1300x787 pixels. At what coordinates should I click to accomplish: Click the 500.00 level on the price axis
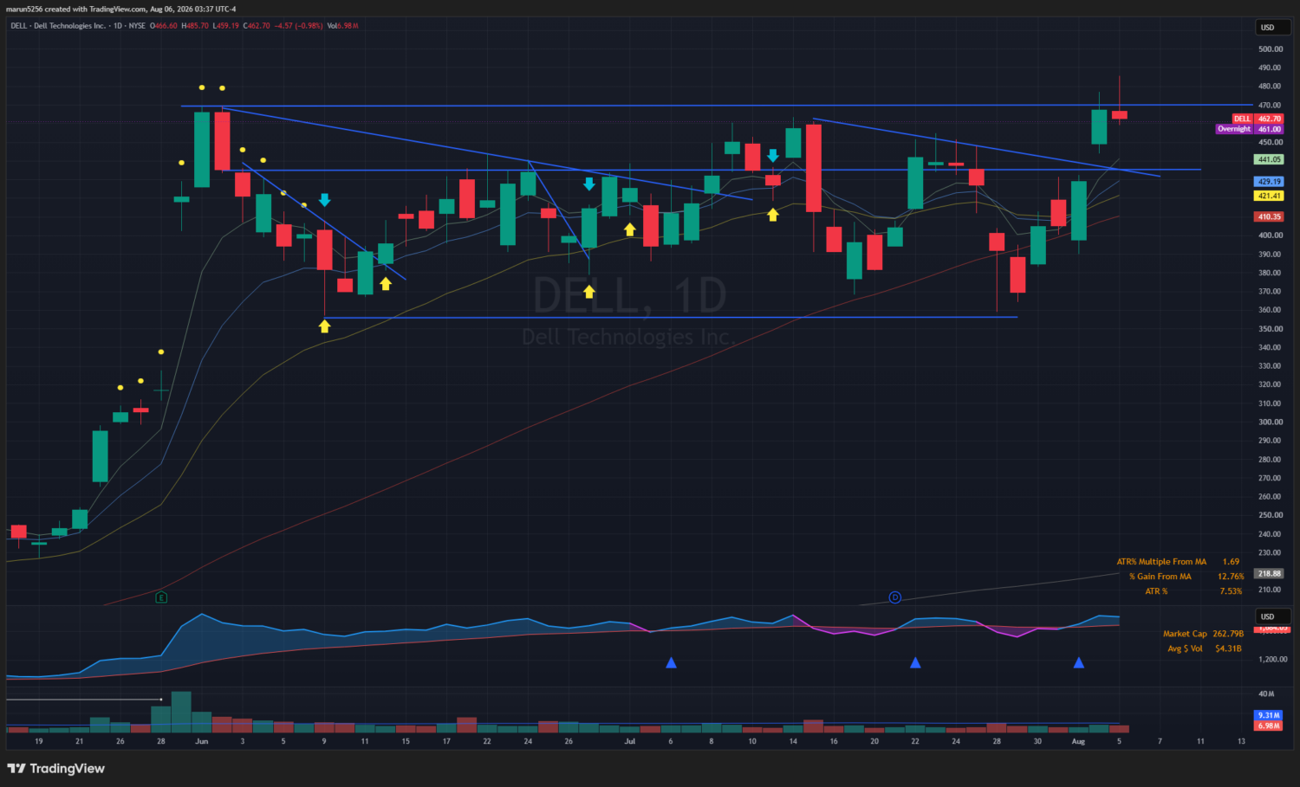[x=1271, y=49]
